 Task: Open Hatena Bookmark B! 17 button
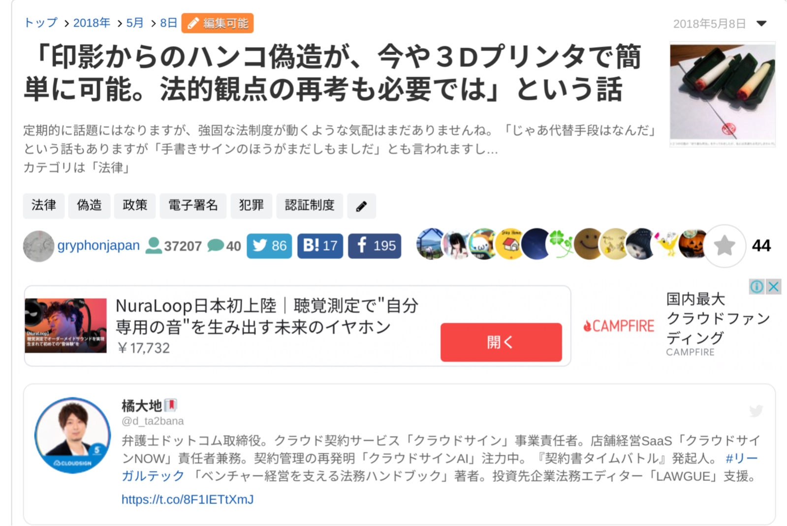(320, 246)
